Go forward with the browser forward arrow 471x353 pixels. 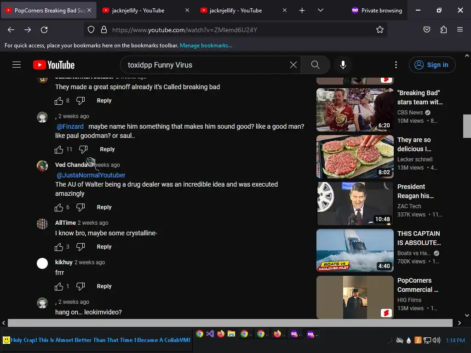[x=28, y=30]
